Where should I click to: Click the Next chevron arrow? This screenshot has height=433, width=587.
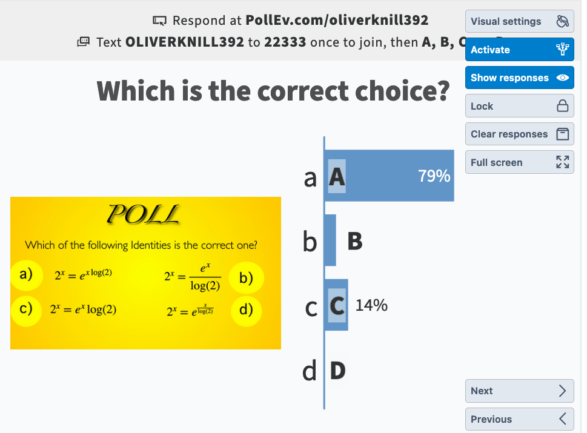point(562,391)
